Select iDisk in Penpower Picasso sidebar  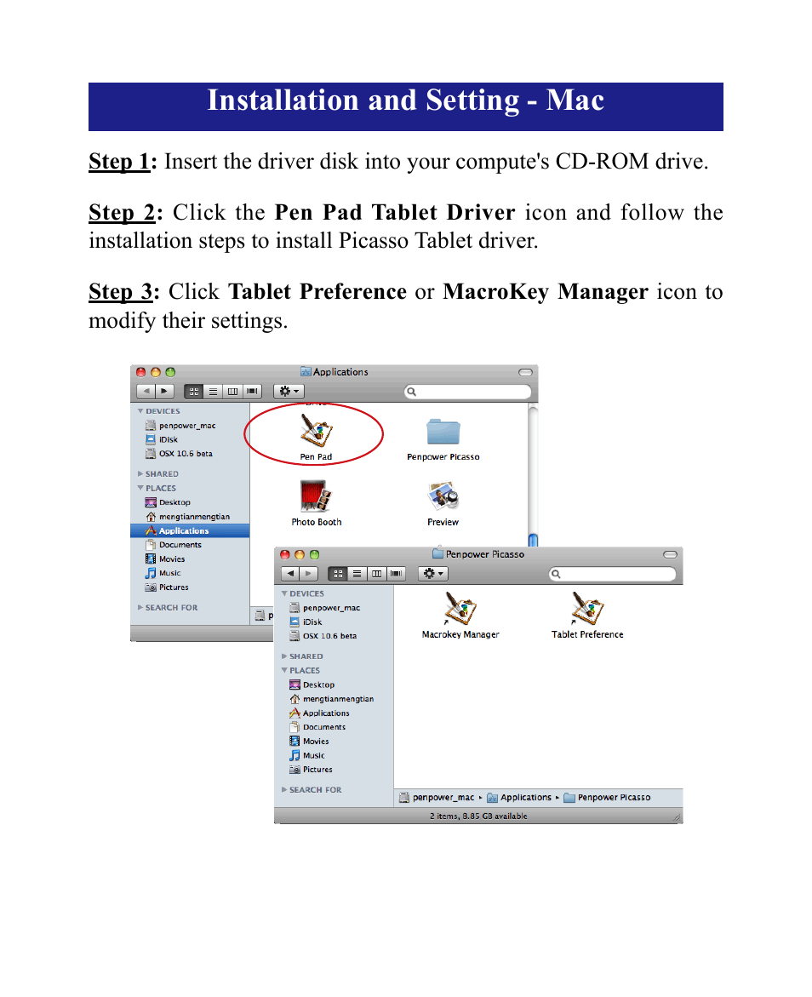click(x=334, y=622)
